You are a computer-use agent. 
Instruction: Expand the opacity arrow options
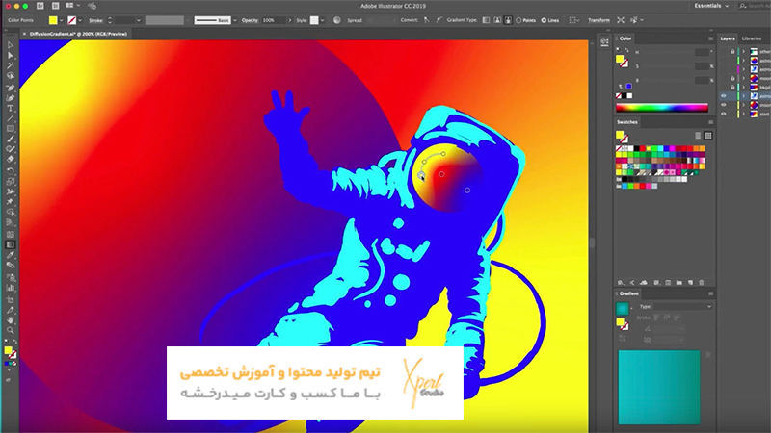point(290,20)
